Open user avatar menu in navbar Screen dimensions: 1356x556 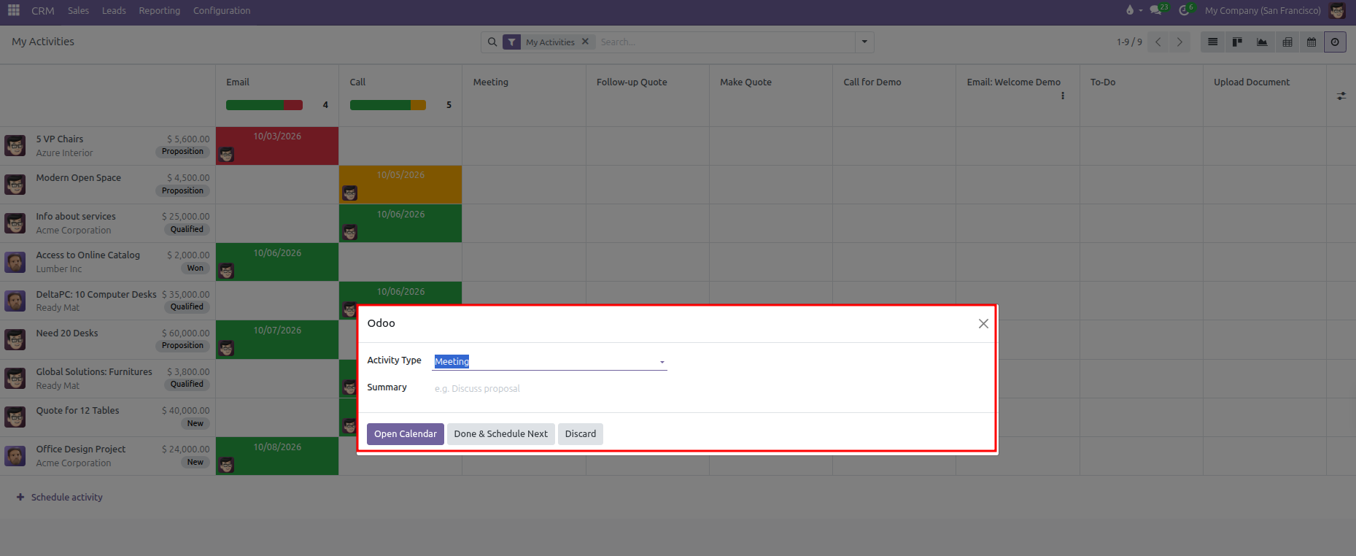click(1337, 10)
